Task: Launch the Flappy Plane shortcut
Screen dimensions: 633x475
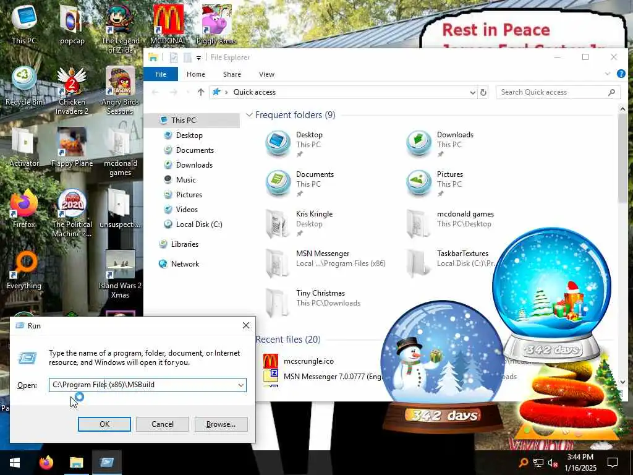Action: click(x=72, y=147)
